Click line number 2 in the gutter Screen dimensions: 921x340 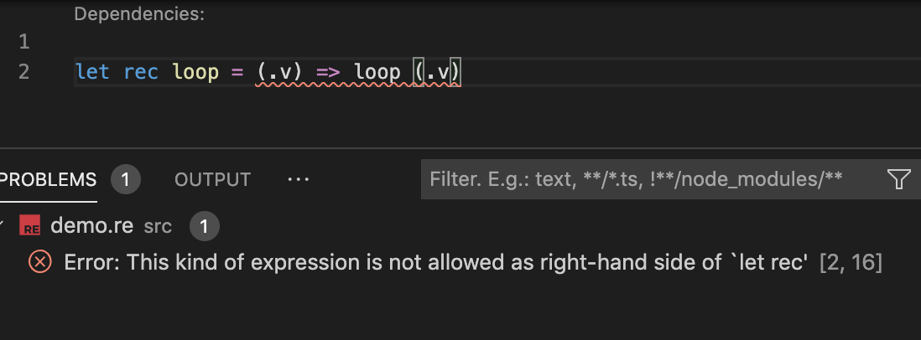[23, 72]
